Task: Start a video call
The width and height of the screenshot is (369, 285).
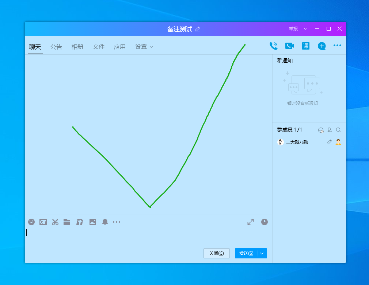Action: [x=290, y=46]
